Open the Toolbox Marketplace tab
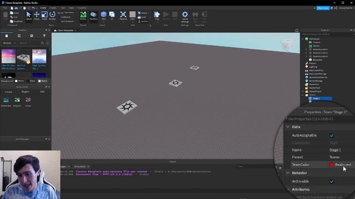Image resolution: width=355 pixels, height=199 pixels. (x=7, y=35)
